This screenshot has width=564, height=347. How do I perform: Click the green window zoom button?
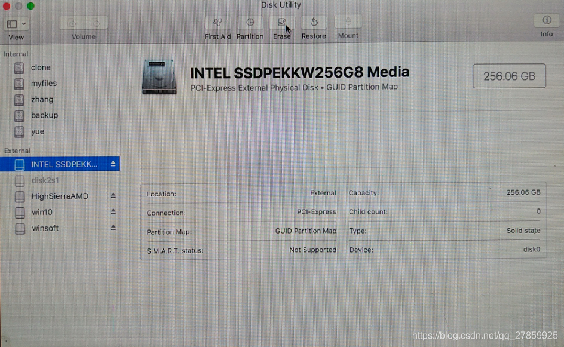tap(31, 6)
